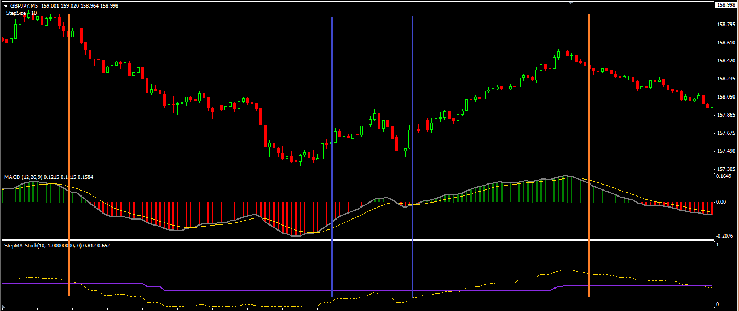Click the StepSize= 10 label
This screenshot has width=739, height=311.
click(21, 13)
